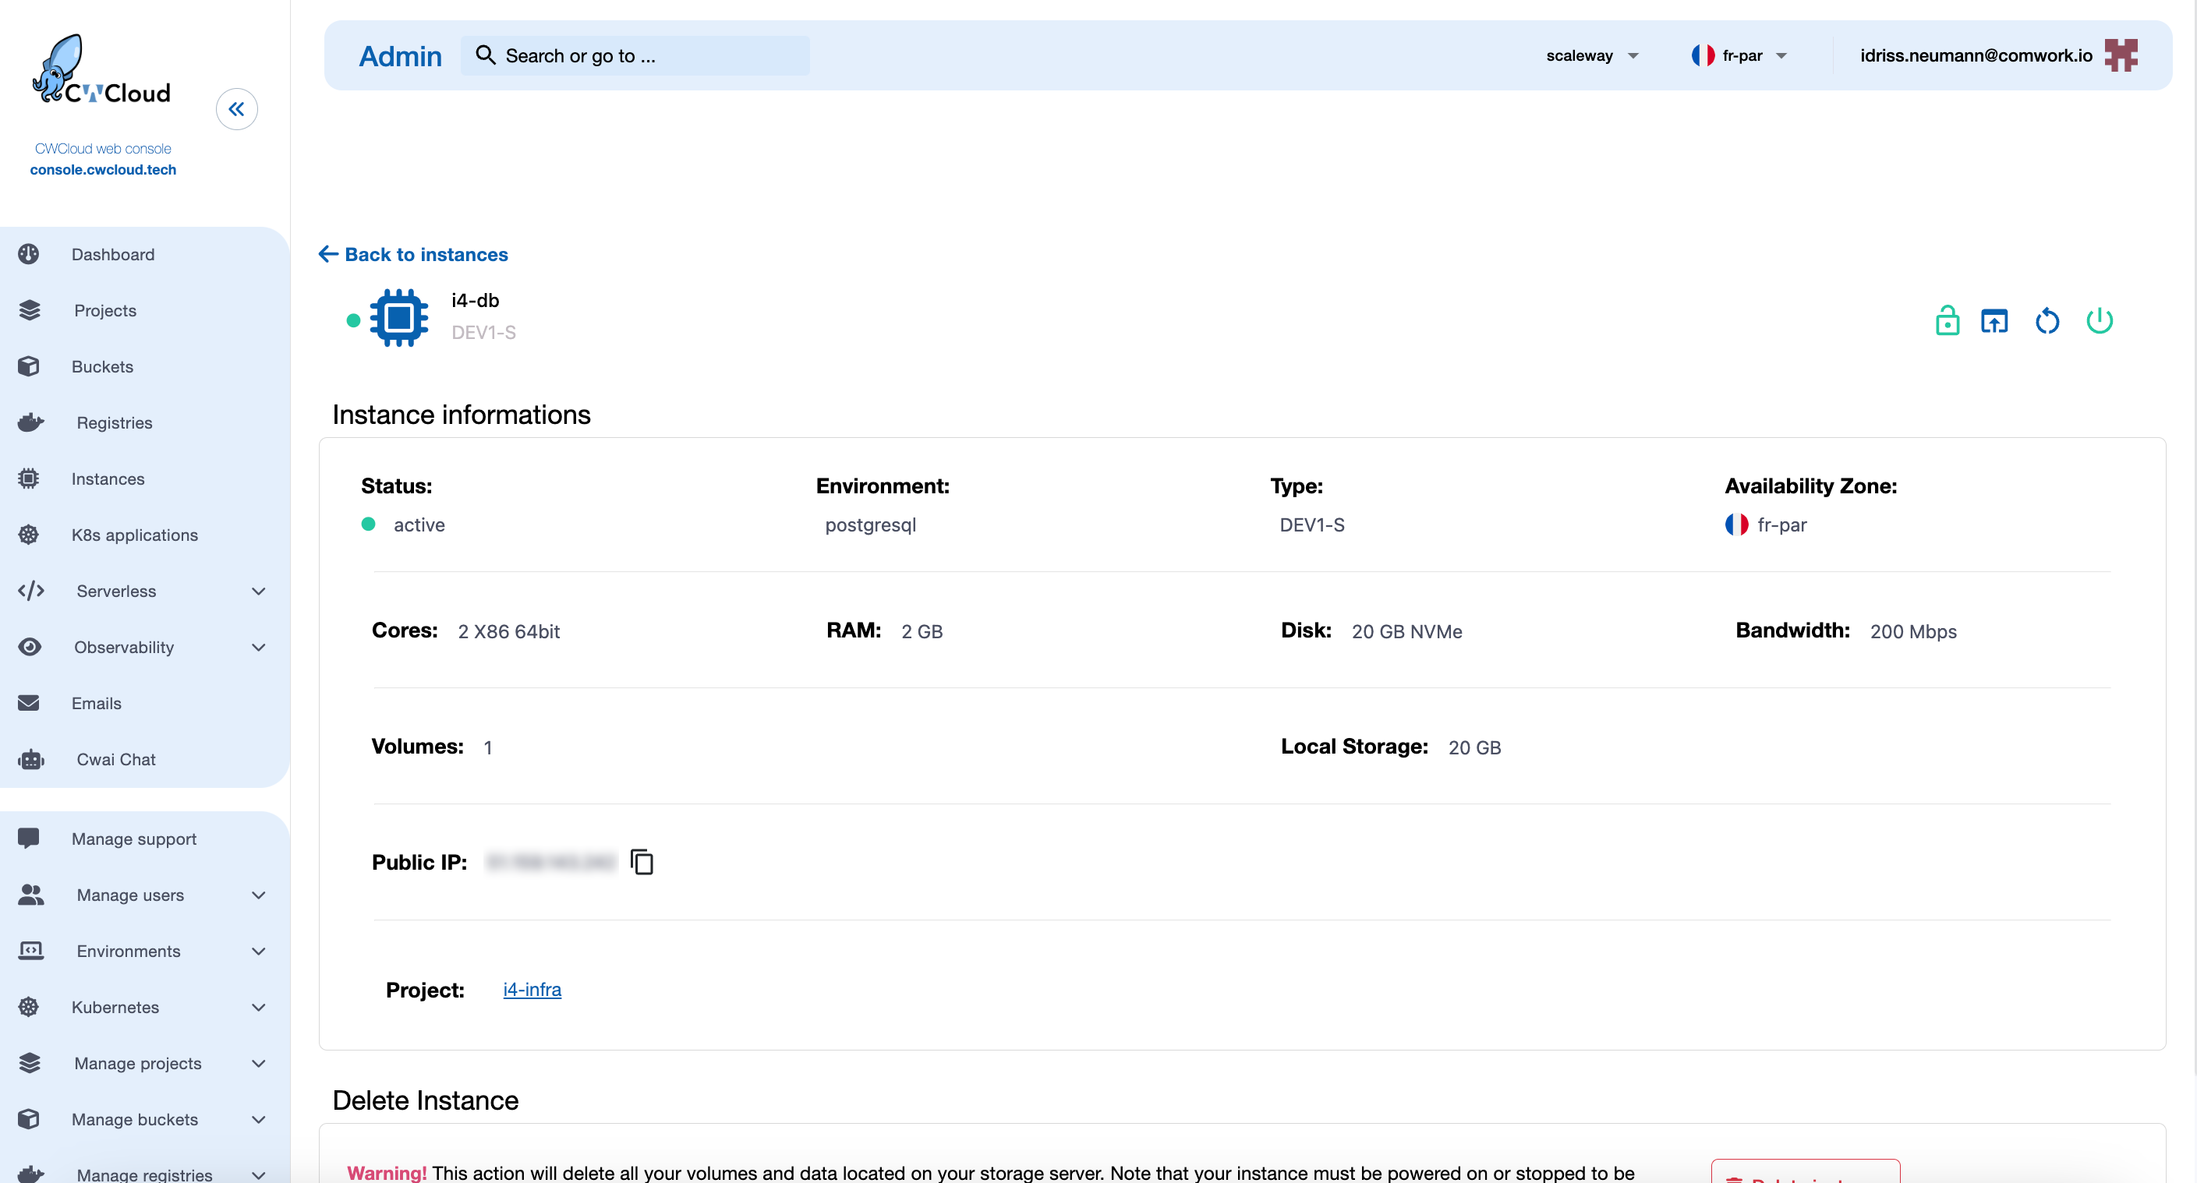Screen dimensions: 2197x1183
Task: Click the blurred Public IP value
Action: (x=551, y=862)
